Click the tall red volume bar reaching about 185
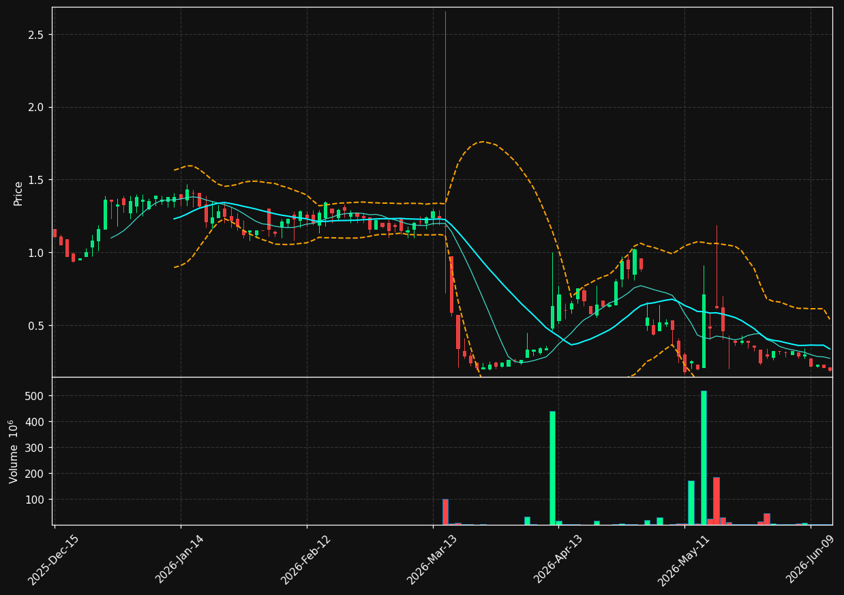This screenshot has height=595, width=844. click(x=717, y=501)
